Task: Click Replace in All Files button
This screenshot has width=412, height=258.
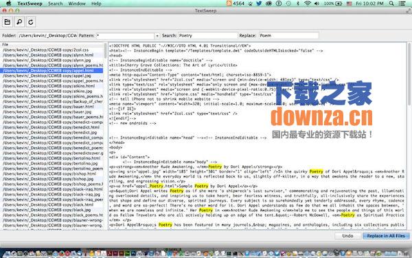Action: point(386,236)
